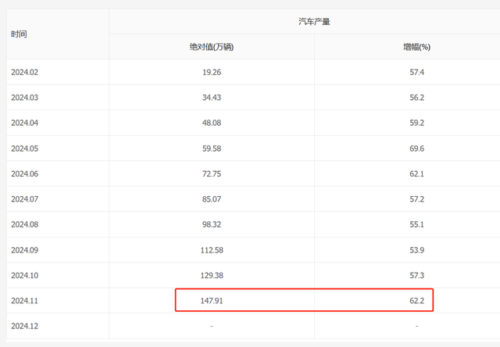
Task: Click the 绝对值(万辆) column header
Action: click(x=212, y=47)
